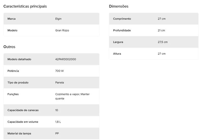Click the 27,5 cm width value
The height and width of the screenshot is (140, 203).
(163, 42)
